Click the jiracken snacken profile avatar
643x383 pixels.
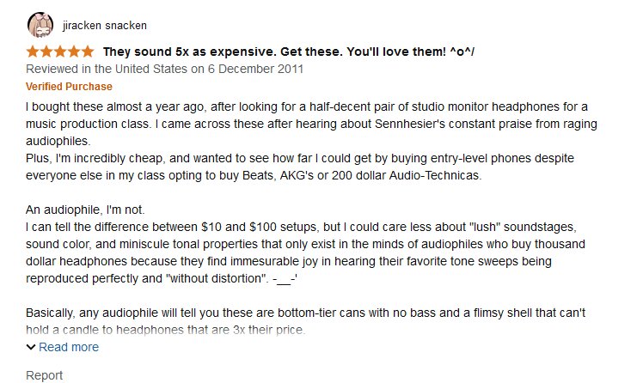40,24
